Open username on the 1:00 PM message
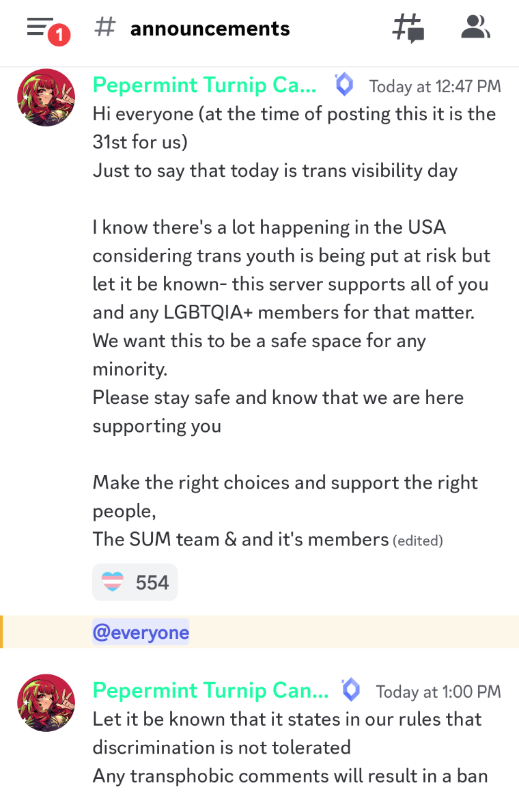This screenshot has height=794, width=519. tap(210, 690)
